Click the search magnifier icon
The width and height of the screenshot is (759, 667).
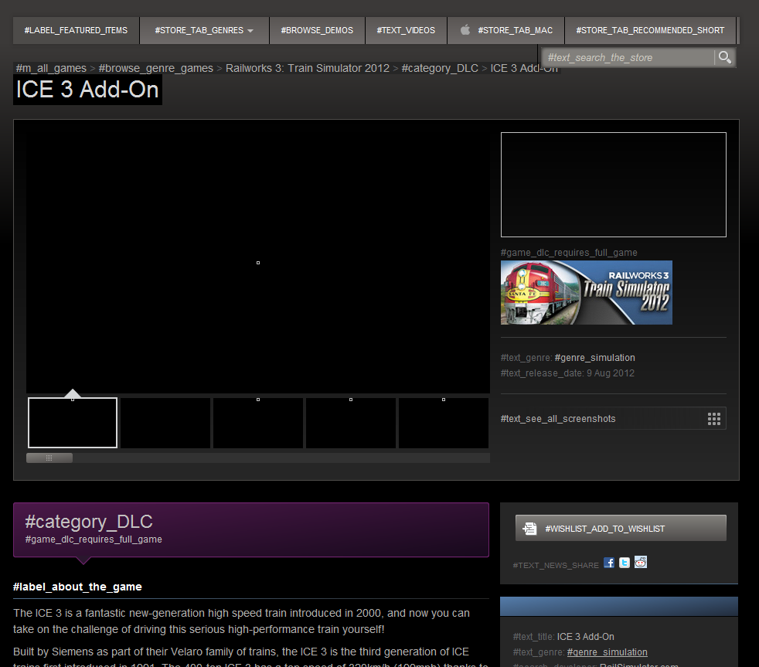(724, 57)
